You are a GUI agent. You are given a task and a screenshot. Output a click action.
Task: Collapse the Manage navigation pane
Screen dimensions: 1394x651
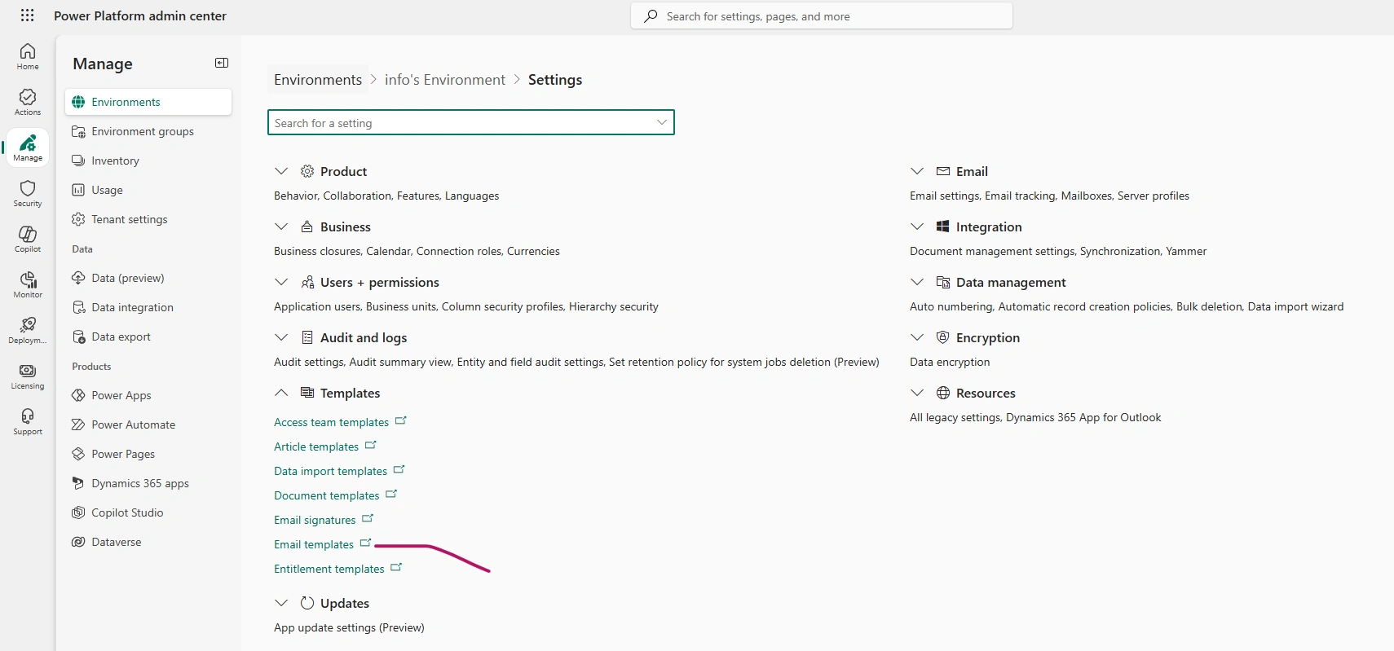[x=222, y=63]
